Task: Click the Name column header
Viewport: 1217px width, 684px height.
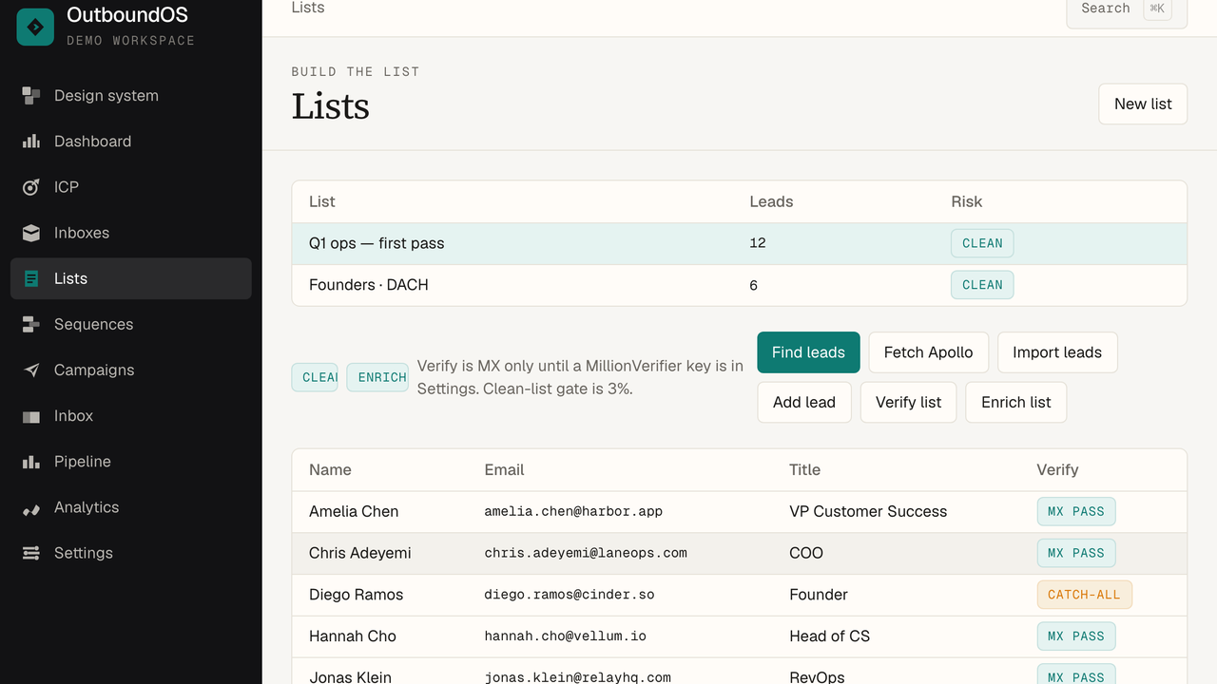Action: 330,469
